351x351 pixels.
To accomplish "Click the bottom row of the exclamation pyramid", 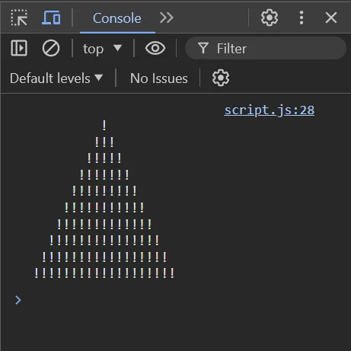I will 104,273.
